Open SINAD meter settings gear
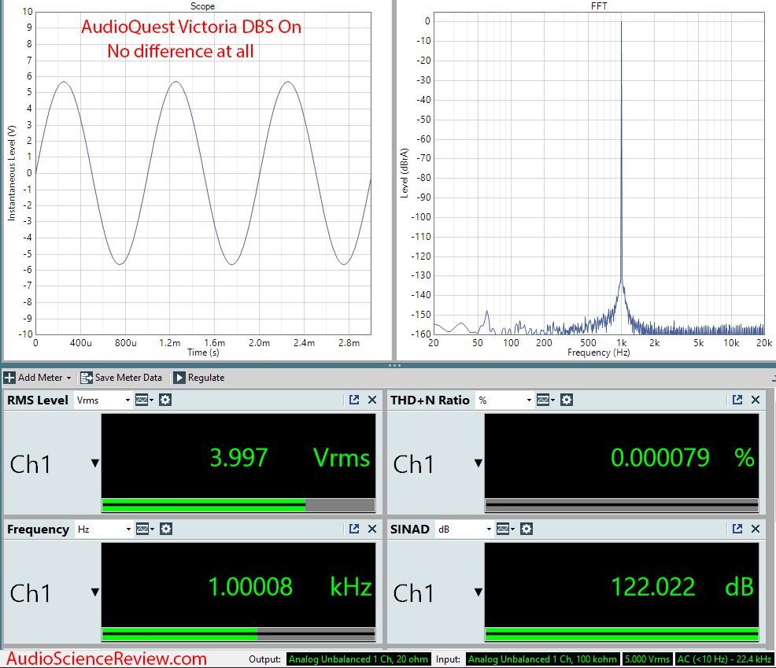Image resolution: width=776 pixels, height=668 pixels. [527, 529]
